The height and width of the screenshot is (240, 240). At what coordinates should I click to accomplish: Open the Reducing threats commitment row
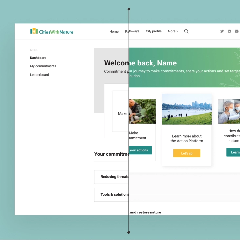pyautogui.click(x=111, y=177)
